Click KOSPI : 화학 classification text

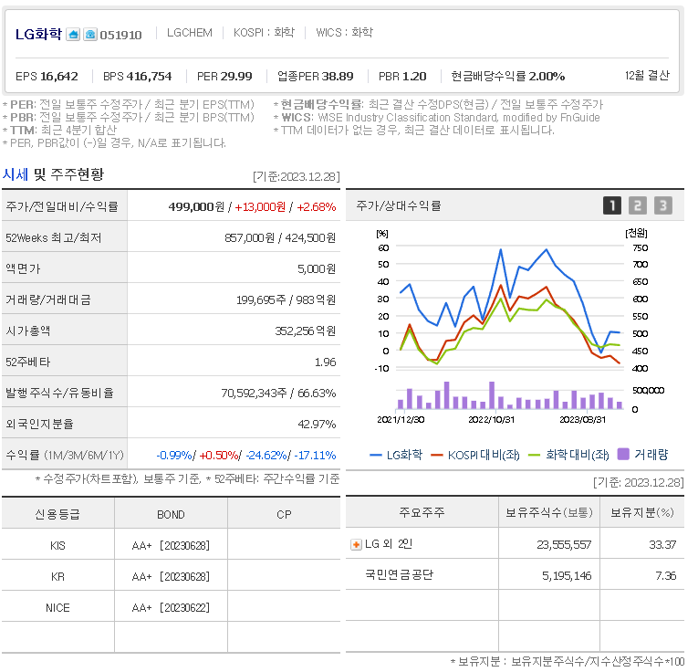point(264,33)
